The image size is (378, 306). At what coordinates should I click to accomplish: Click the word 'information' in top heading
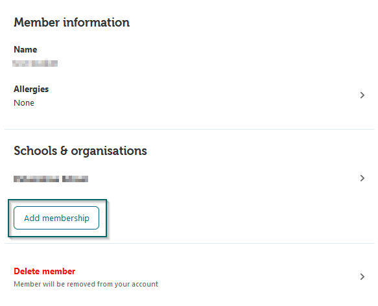(96, 23)
